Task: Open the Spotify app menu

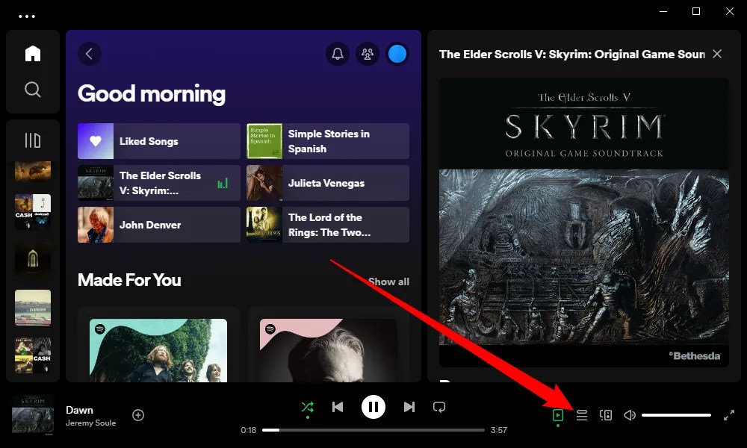Action: tap(28, 15)
